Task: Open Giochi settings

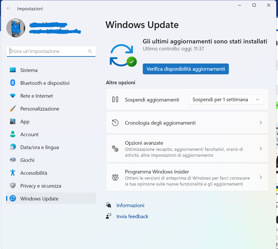Action: point(51,160)
